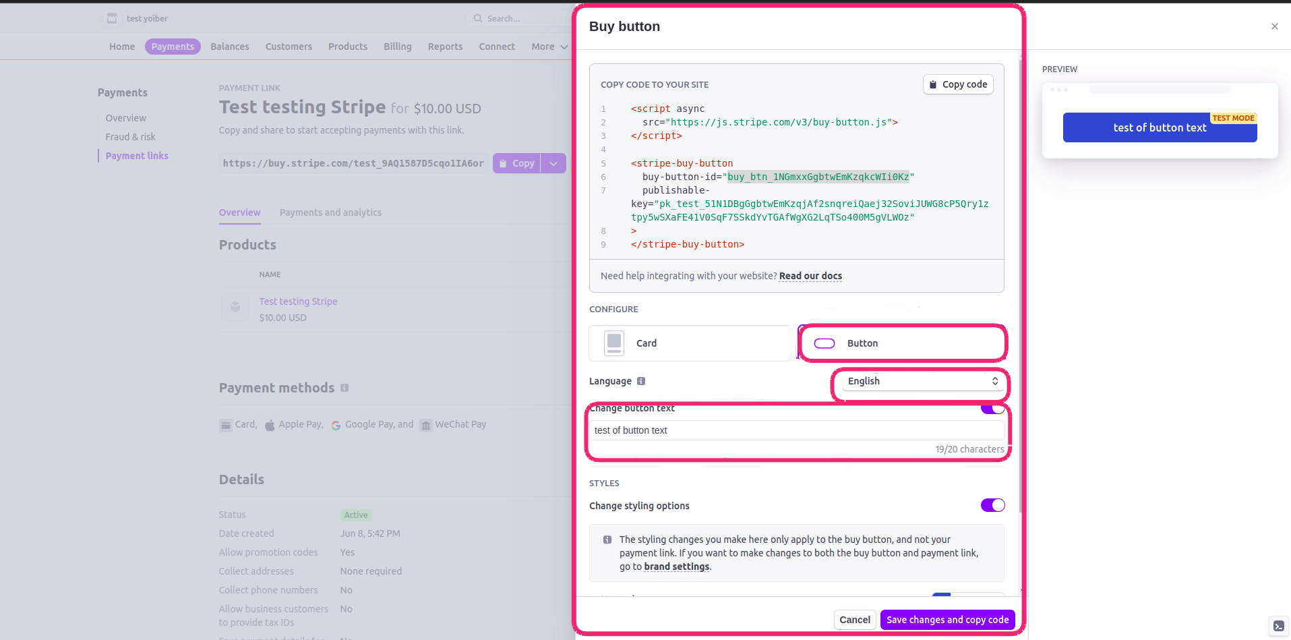Open Connect in the navigation
The height and width of the screenshot is (640, 1291).
point(497,47)
